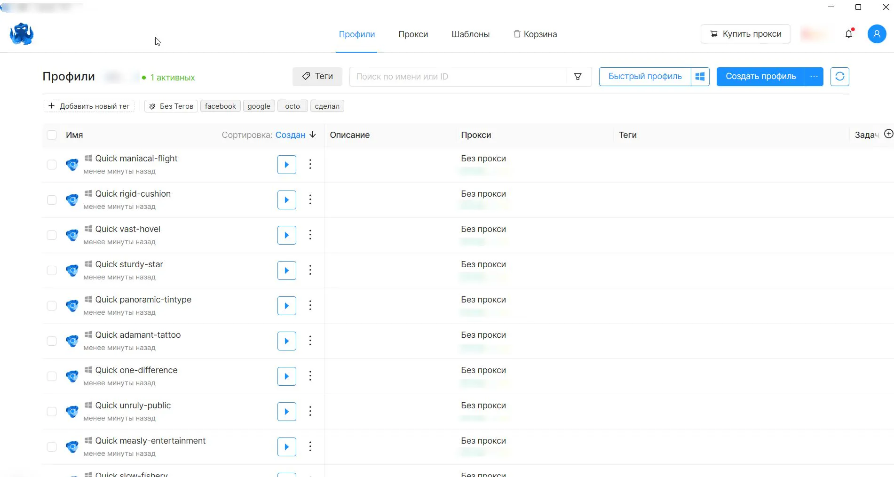Choose the Windows OS for quick profile
The width and height of the screenshot is (894, 477).
coord(700,76)
